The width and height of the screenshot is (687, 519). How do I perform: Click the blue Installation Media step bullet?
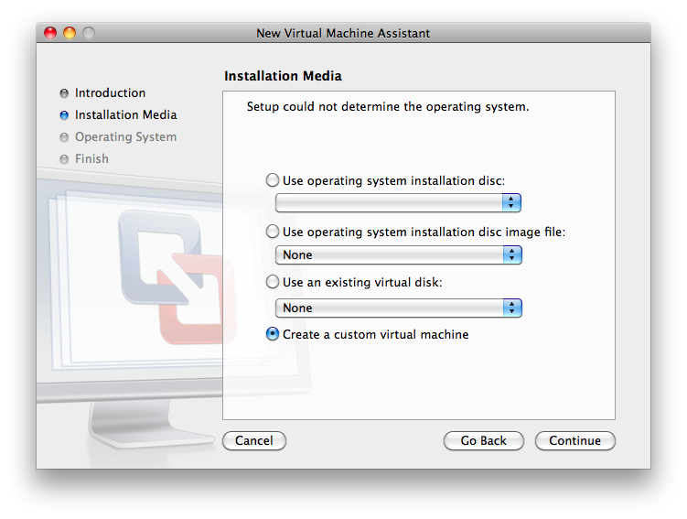64,115
